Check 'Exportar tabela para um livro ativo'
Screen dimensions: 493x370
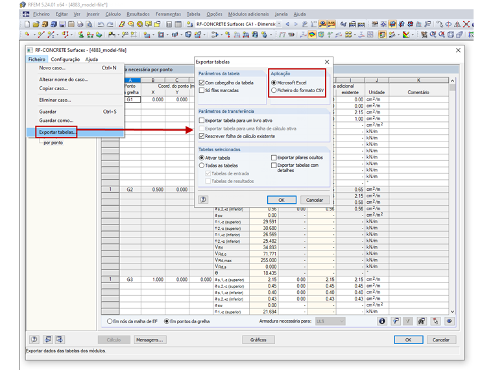click(202, 121)
